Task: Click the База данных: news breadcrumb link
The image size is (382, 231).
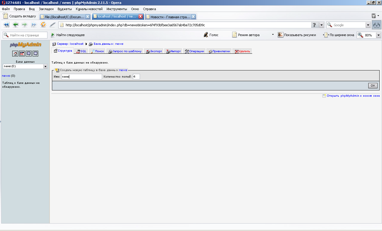Action: 108,44
